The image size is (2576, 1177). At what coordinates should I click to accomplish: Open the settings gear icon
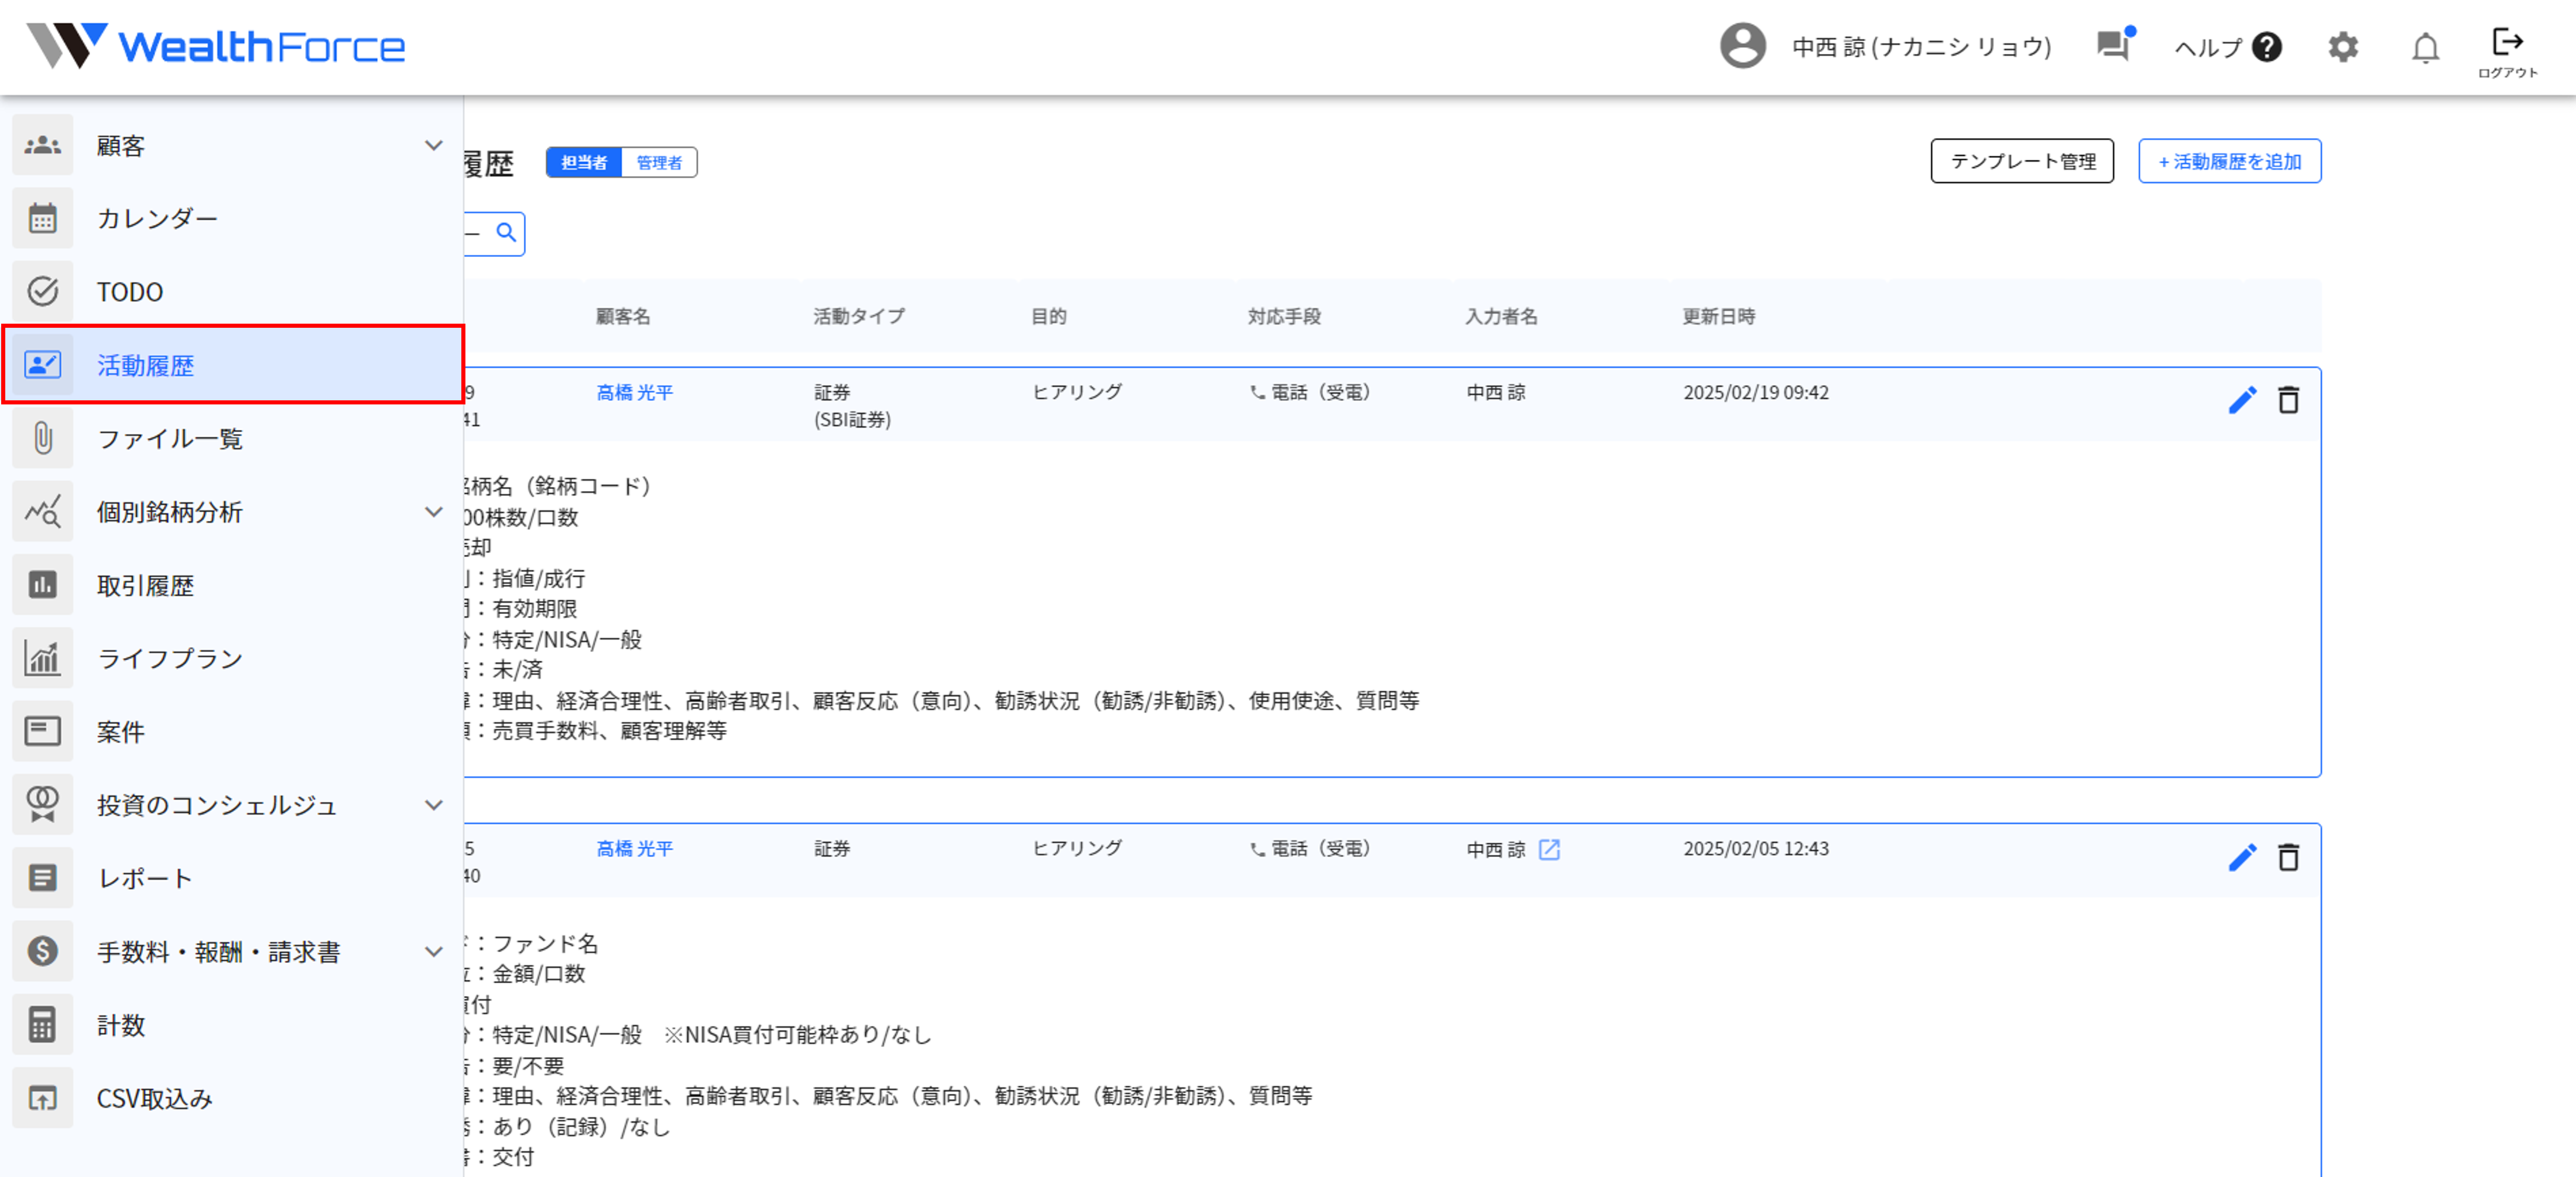[2342, 47]
